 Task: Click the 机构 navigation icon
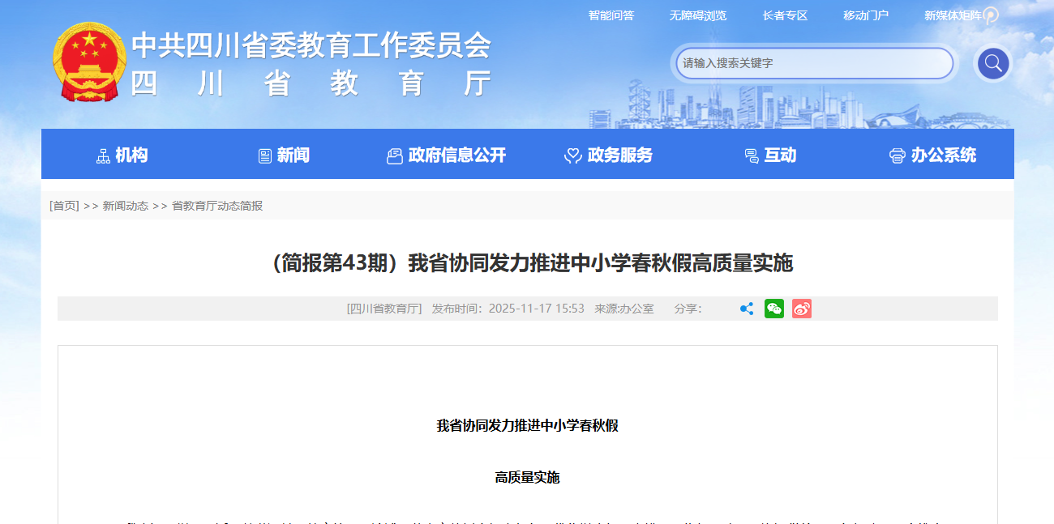[x=103, y=154]
